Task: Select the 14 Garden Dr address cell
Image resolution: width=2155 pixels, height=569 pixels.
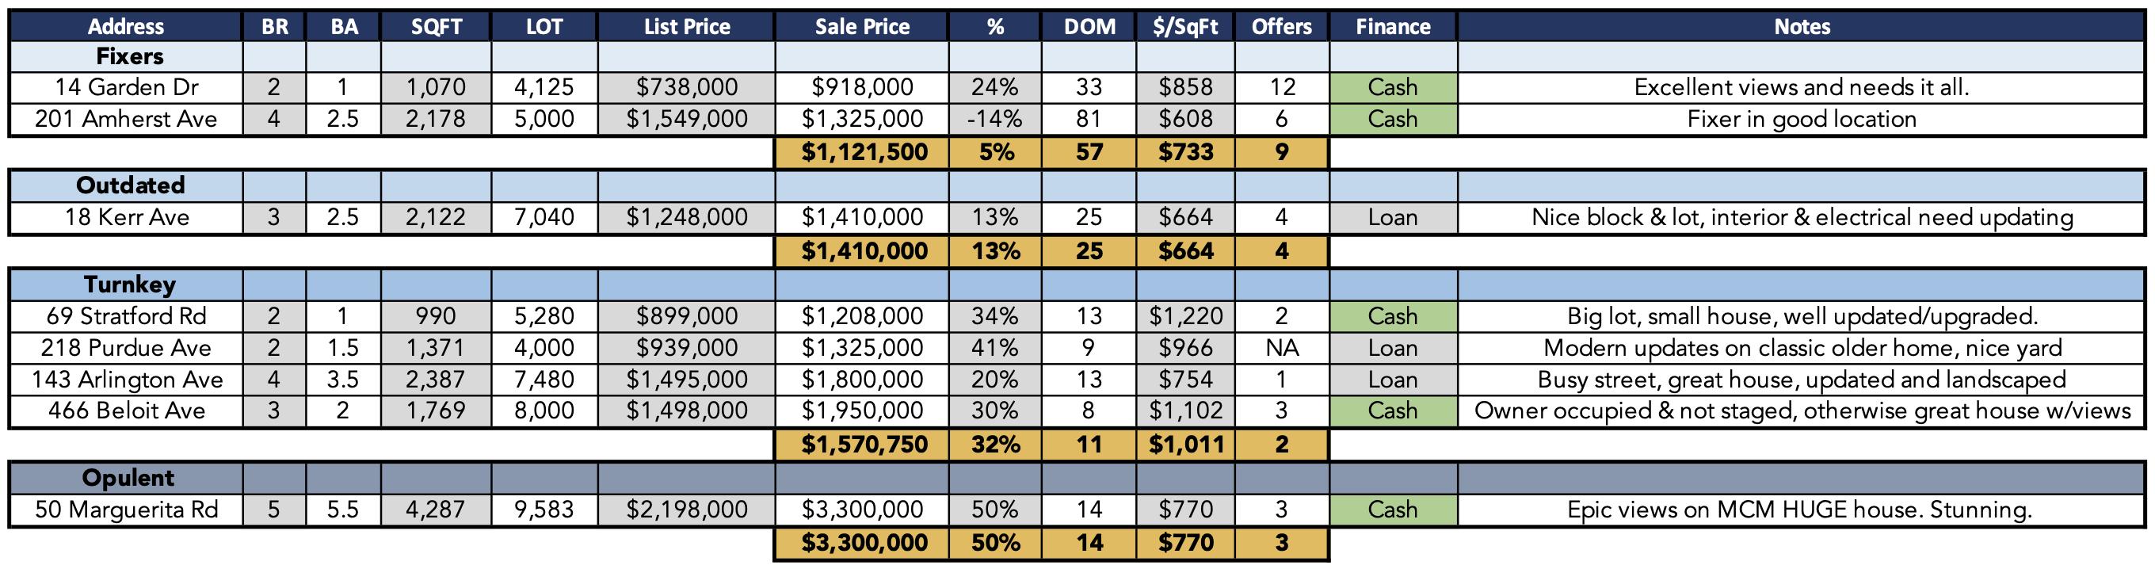Action: point(125,88)
